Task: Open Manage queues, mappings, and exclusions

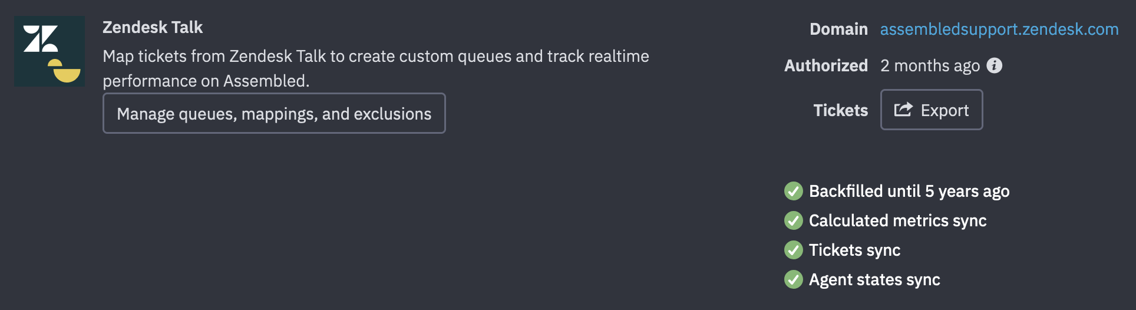Action: pos(274,113)
